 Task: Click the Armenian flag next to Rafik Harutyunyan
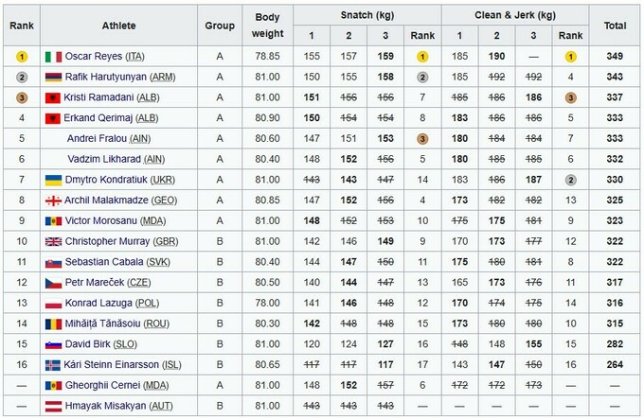pos(53,77)
